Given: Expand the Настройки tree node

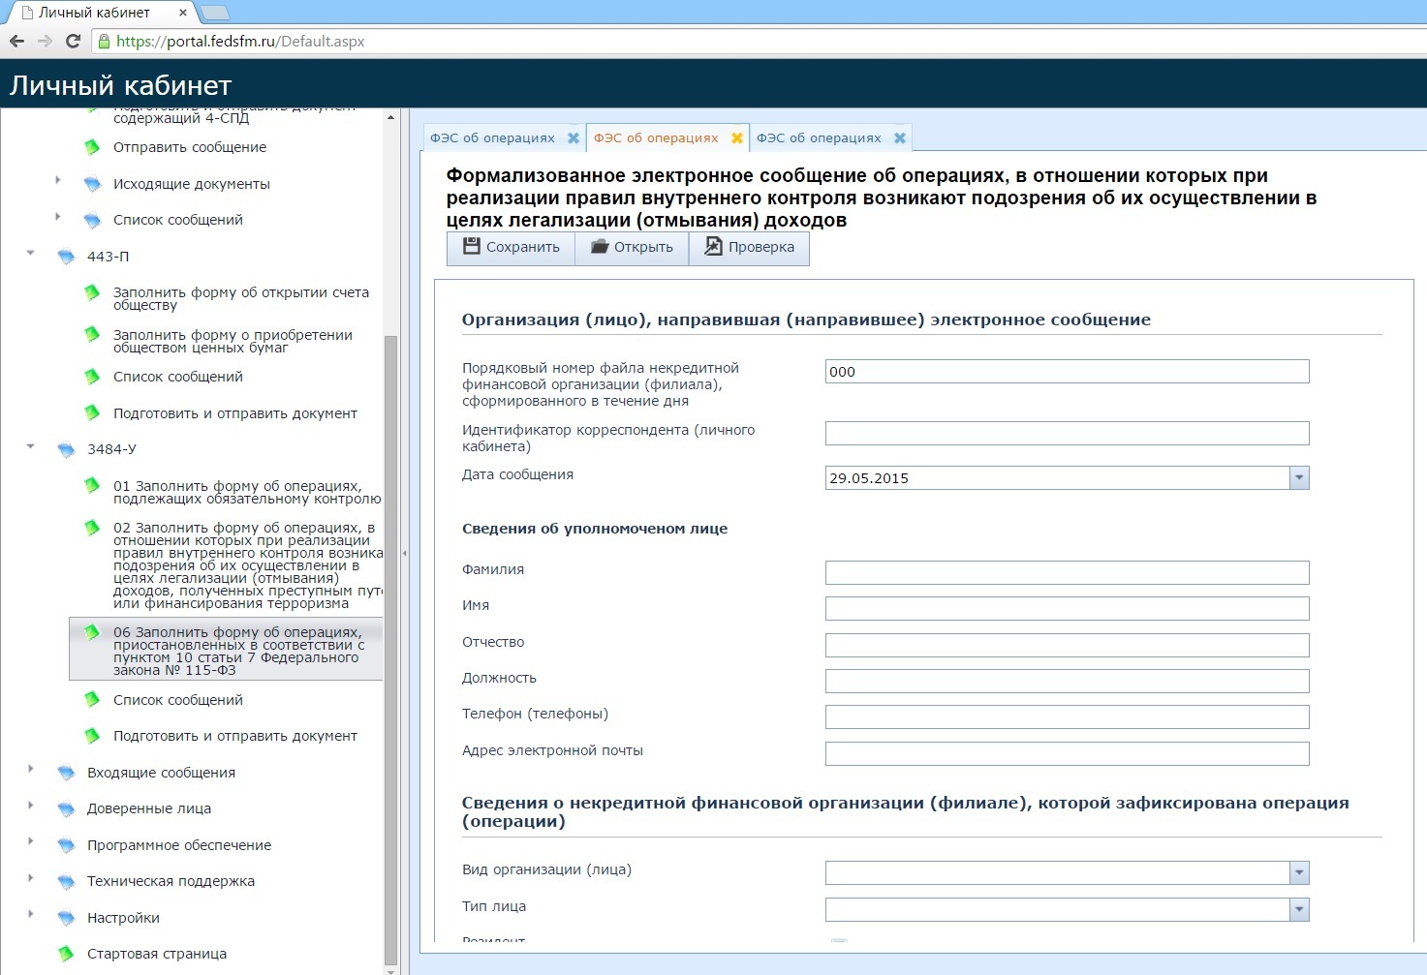Looking at the screenshot, I should (31, 915).
